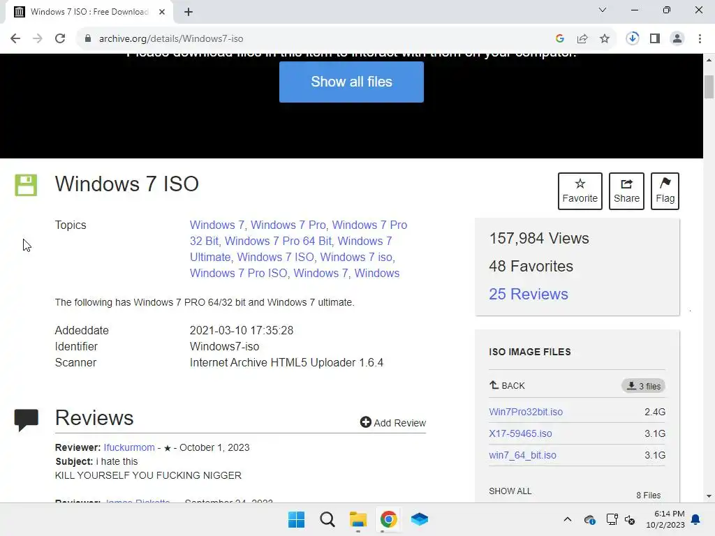Click the Google icon in address bar

click(560, 39)
